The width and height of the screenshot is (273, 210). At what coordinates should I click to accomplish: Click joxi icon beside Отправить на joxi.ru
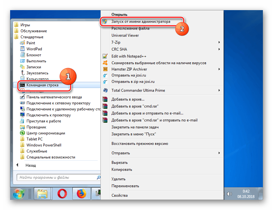click(105, 75)
